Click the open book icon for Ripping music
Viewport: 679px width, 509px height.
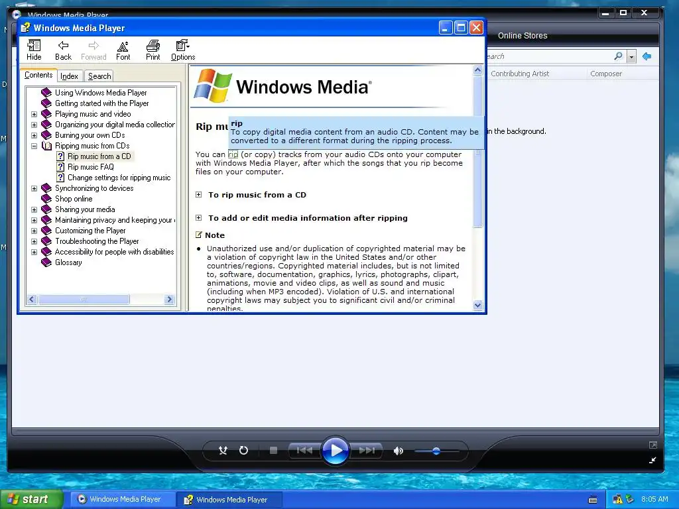[x=46, y=146]
